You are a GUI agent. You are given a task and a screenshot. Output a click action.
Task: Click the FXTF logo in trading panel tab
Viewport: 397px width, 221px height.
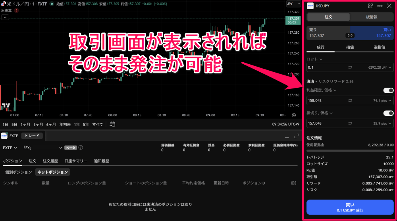(x=4, y=136)
